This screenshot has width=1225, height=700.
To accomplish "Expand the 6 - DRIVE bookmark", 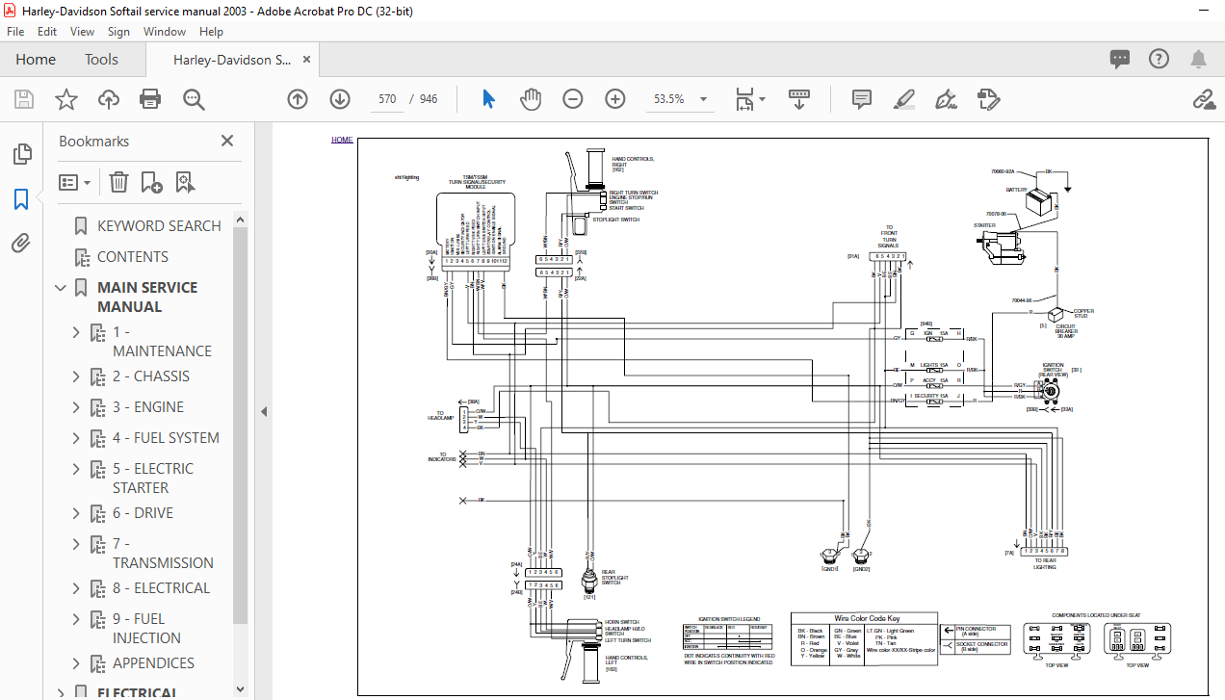I will point(76,513).
